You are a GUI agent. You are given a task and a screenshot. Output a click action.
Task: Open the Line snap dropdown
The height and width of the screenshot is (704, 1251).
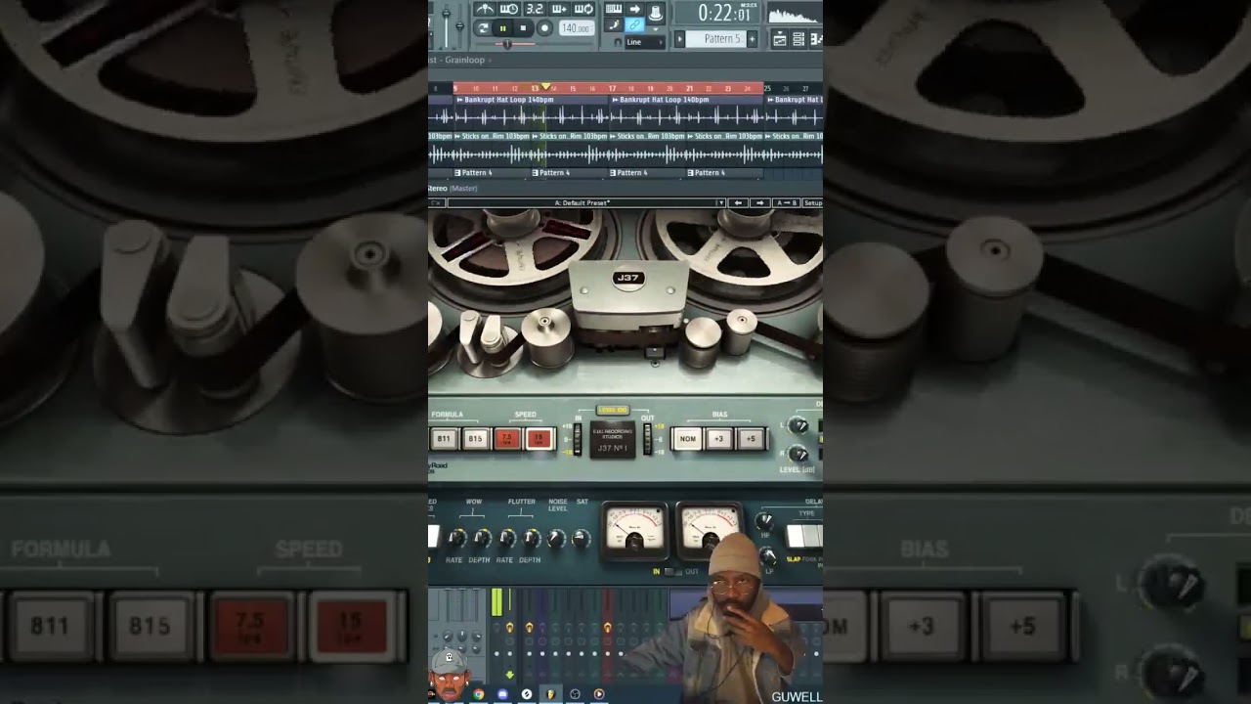(x=646, y=42)
